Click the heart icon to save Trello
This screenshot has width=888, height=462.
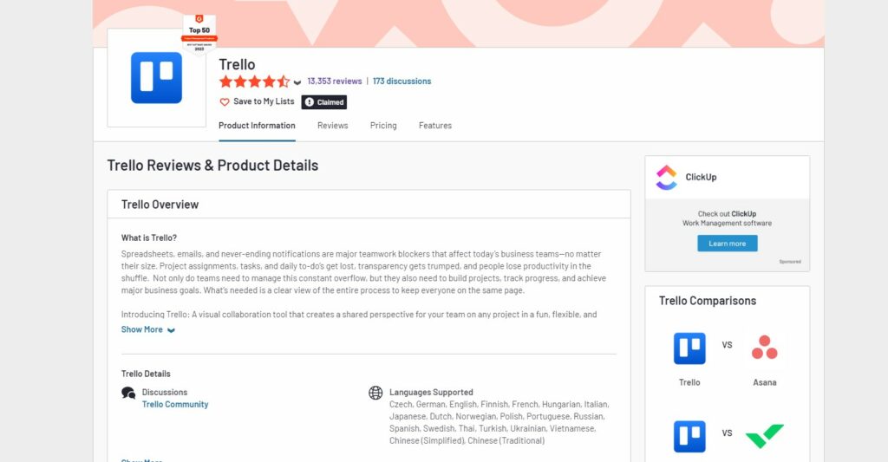(x=225, y=102)
